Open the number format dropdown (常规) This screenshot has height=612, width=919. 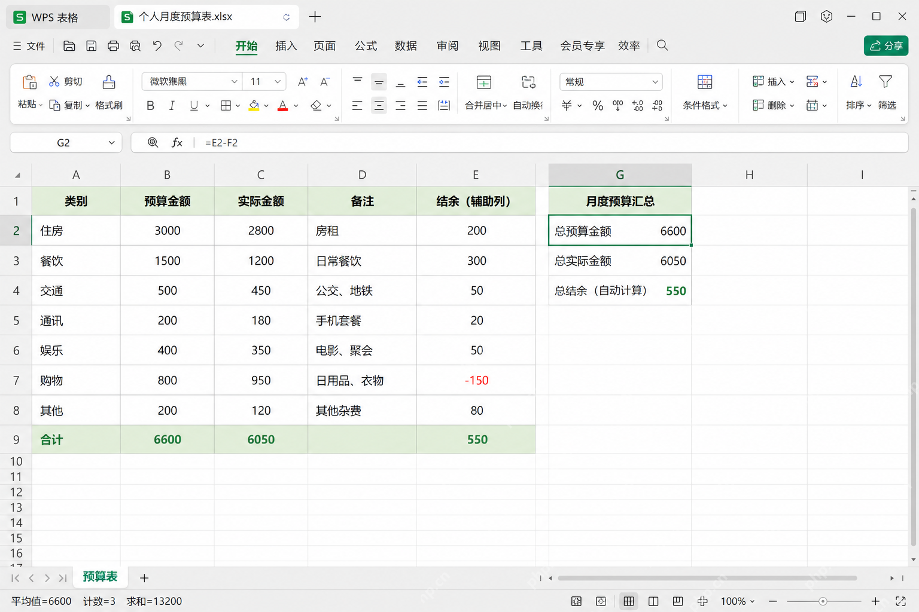[x=655, y=82]
